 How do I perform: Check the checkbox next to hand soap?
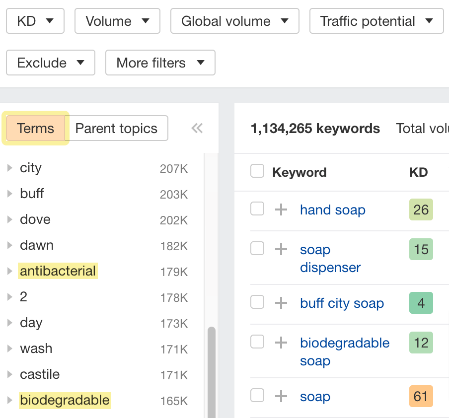tap(257, 209)
